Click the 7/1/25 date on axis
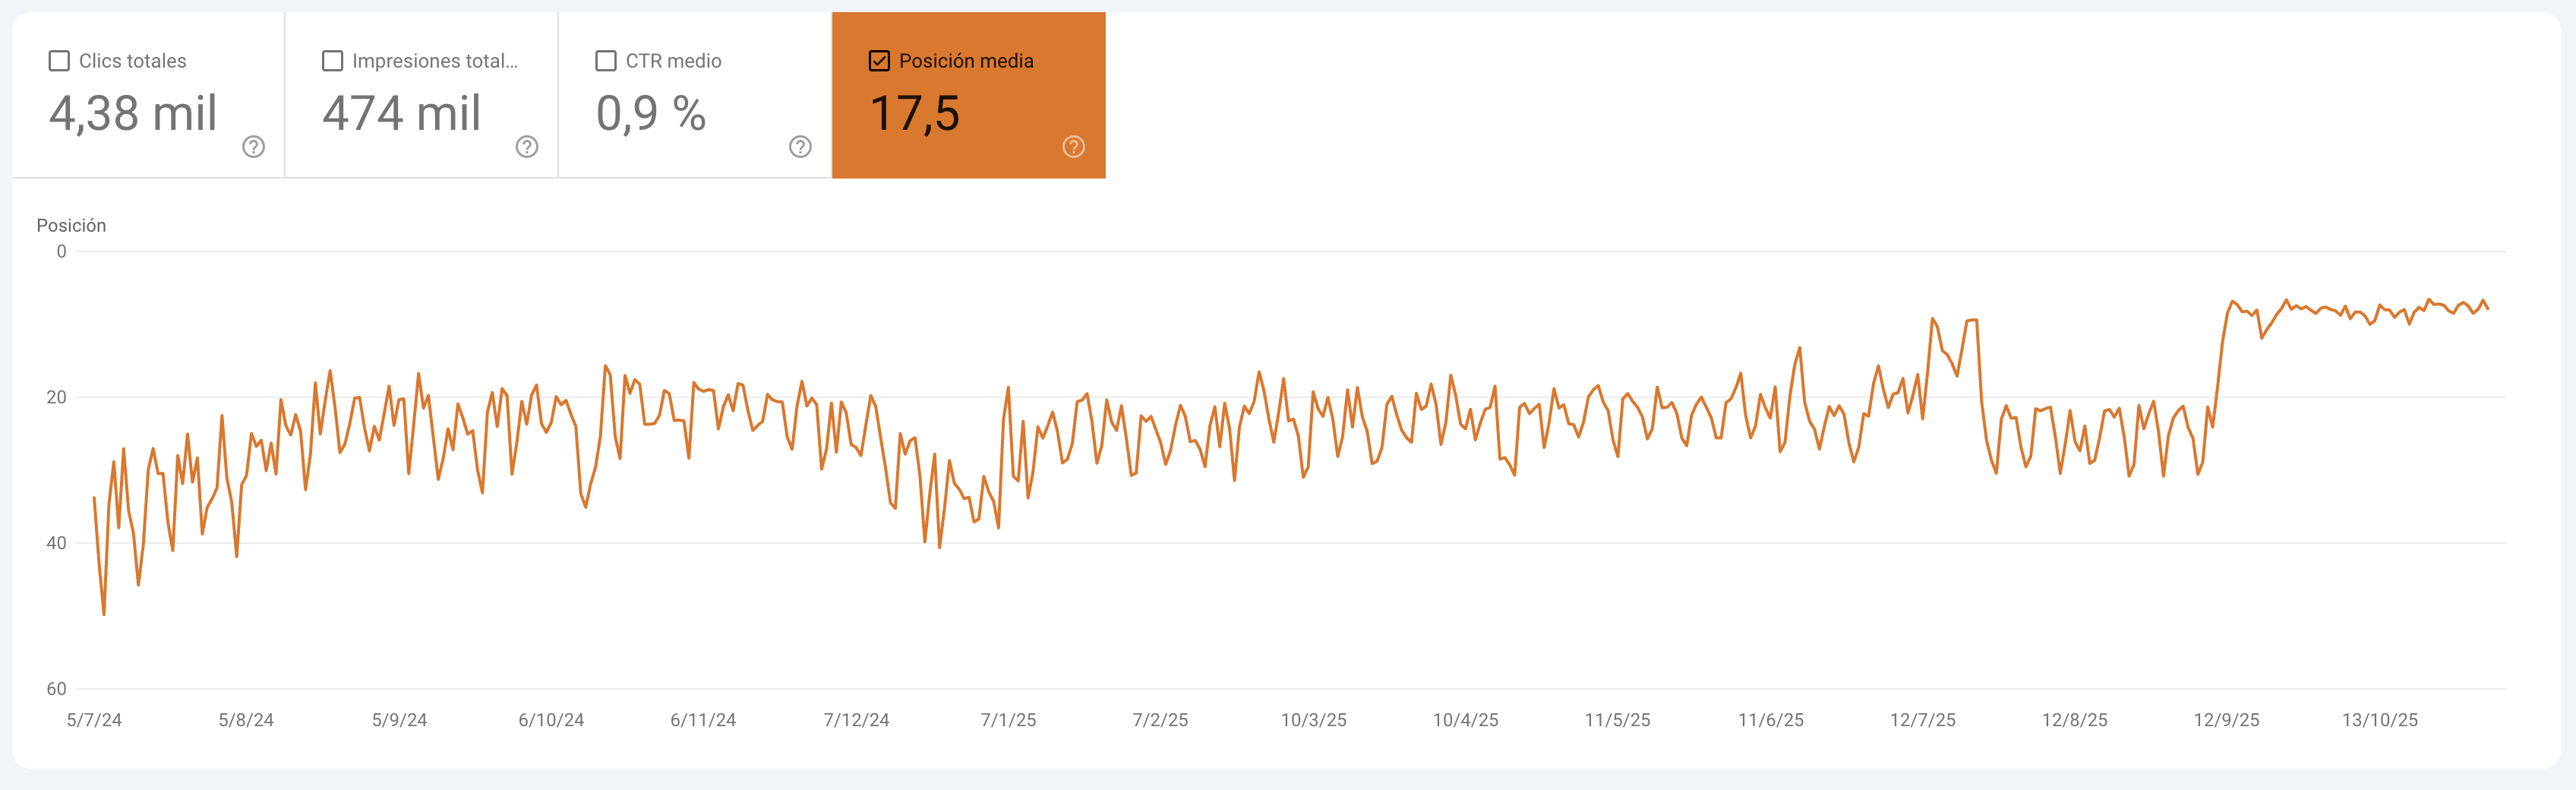This screenshot has width=2576, height=790. 1008,720
